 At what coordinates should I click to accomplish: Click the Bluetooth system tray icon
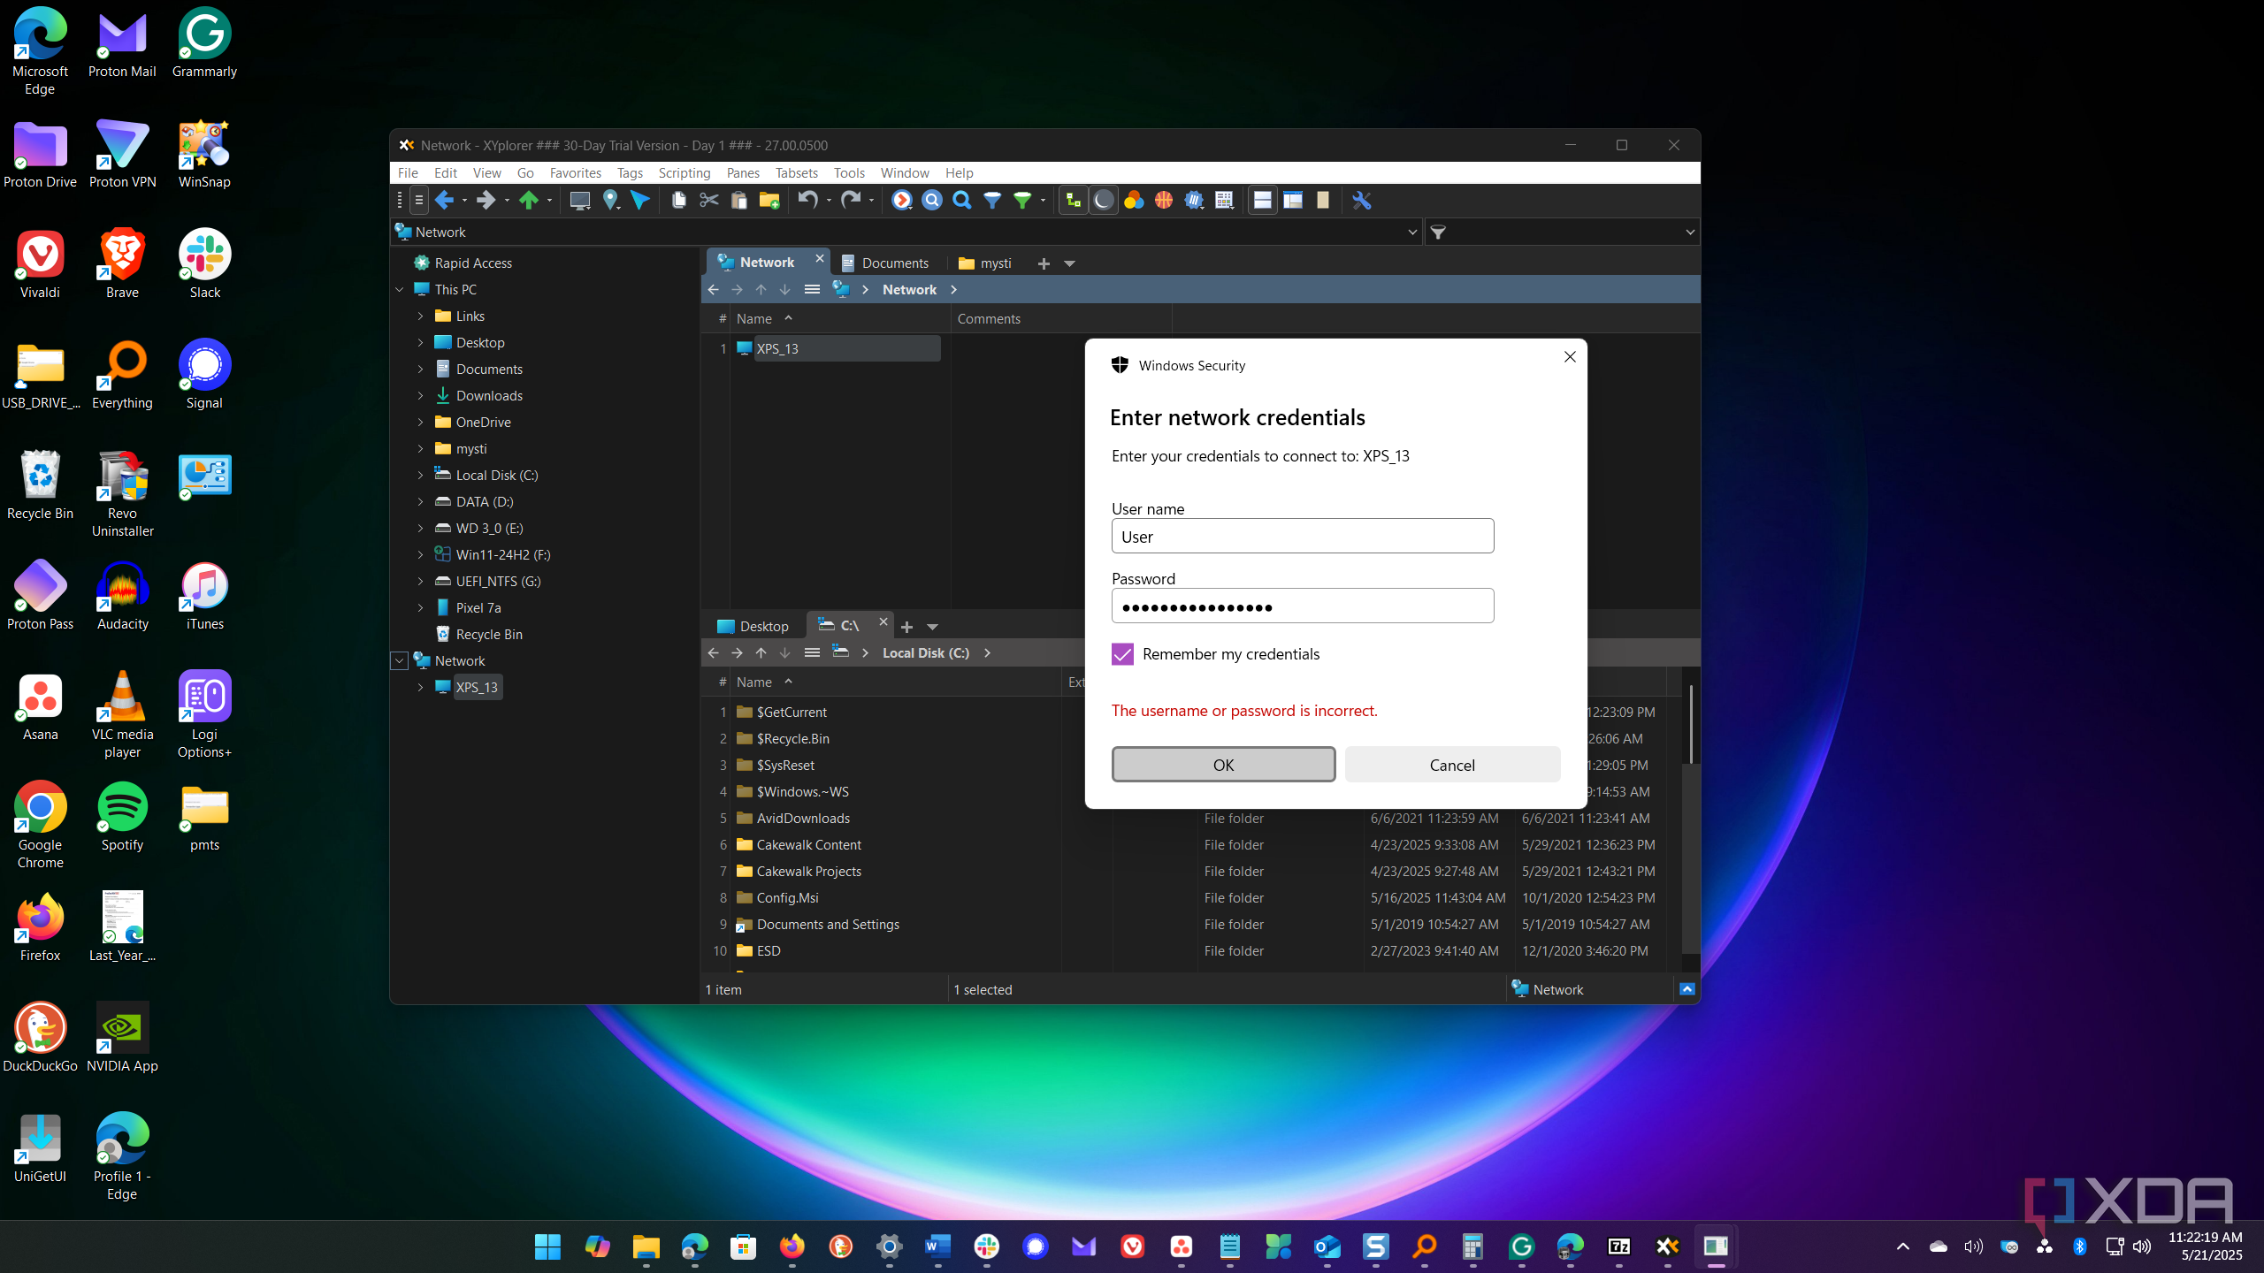[2079, 1246]
